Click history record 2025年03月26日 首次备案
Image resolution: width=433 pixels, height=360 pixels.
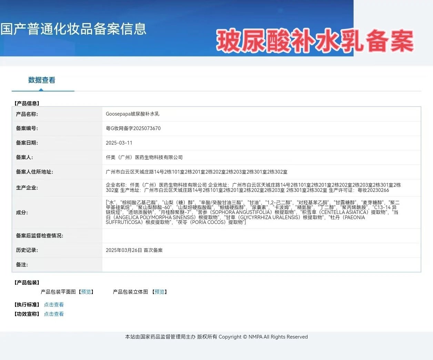(134, 250)
